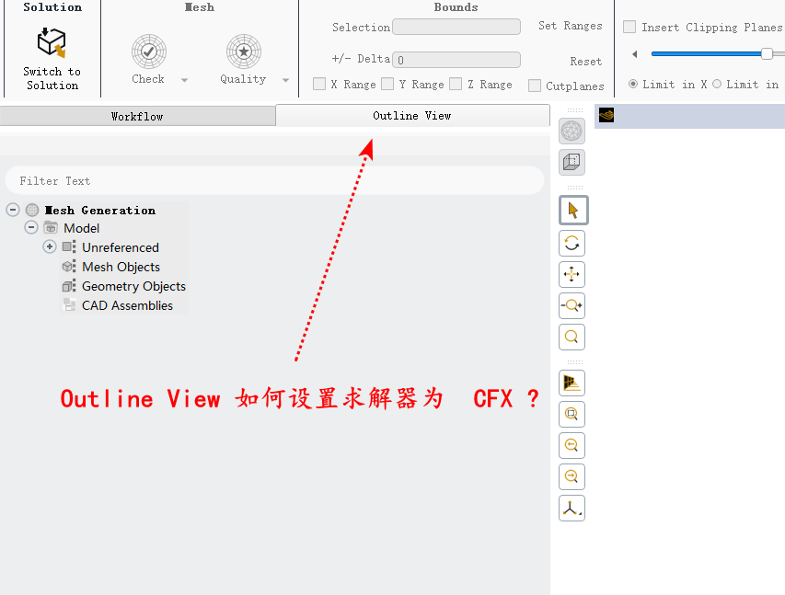785x595 pixels.
Task: Select the Model tree item
Action: tap(82, 228)
